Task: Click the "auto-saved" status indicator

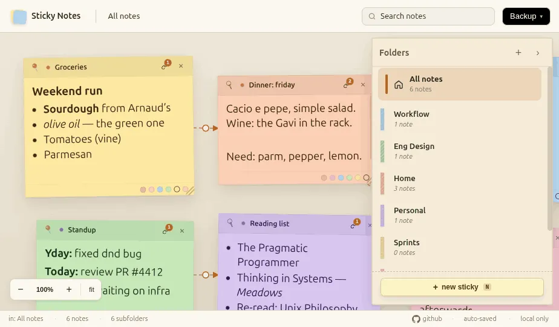Action: click(x=480, y=319)
